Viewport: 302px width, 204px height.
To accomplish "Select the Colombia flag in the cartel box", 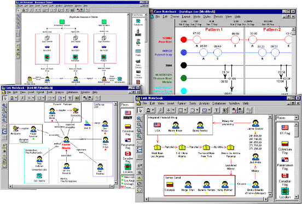I will (170, 184).
